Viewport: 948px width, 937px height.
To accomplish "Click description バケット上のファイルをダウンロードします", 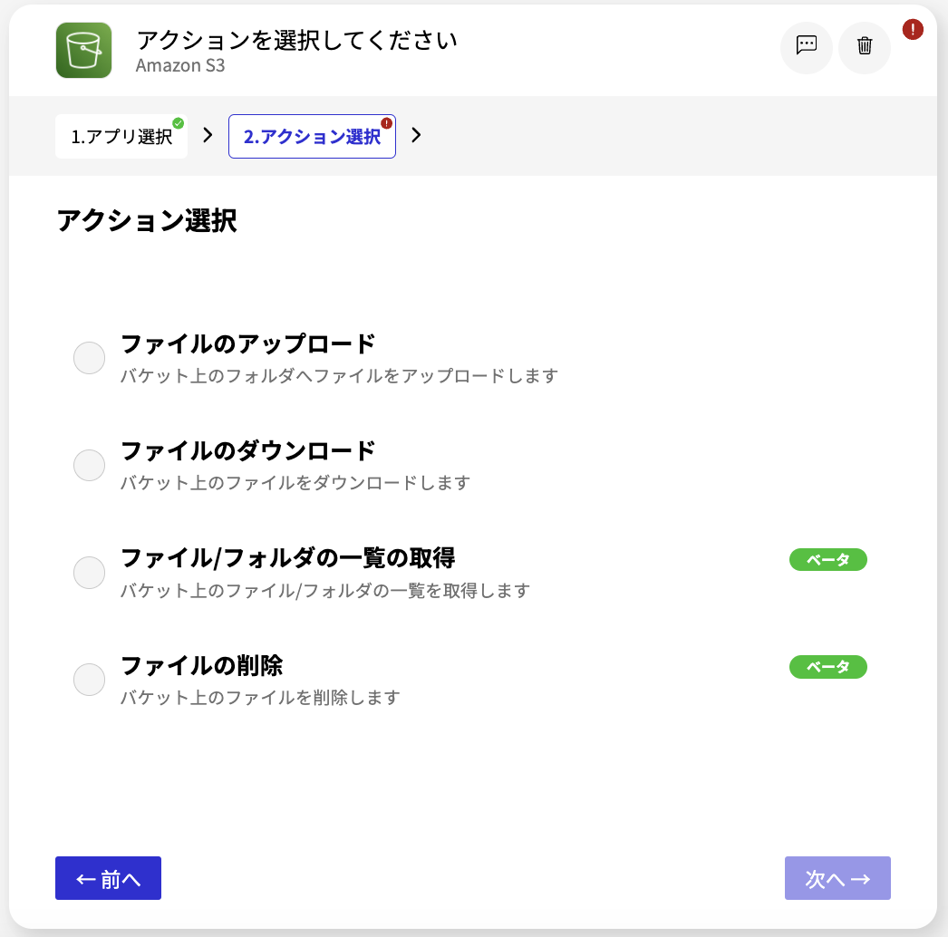I will click(x=295, y=483).
